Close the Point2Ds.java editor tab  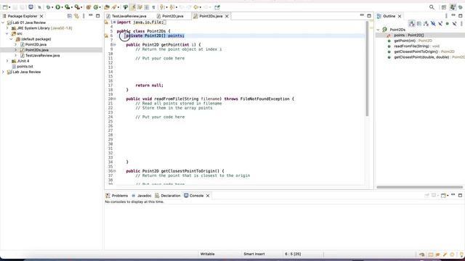point(227,16)
